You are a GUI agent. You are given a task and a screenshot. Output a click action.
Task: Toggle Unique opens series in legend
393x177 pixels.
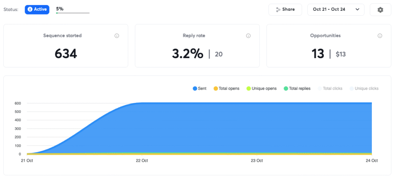[261, 88]
